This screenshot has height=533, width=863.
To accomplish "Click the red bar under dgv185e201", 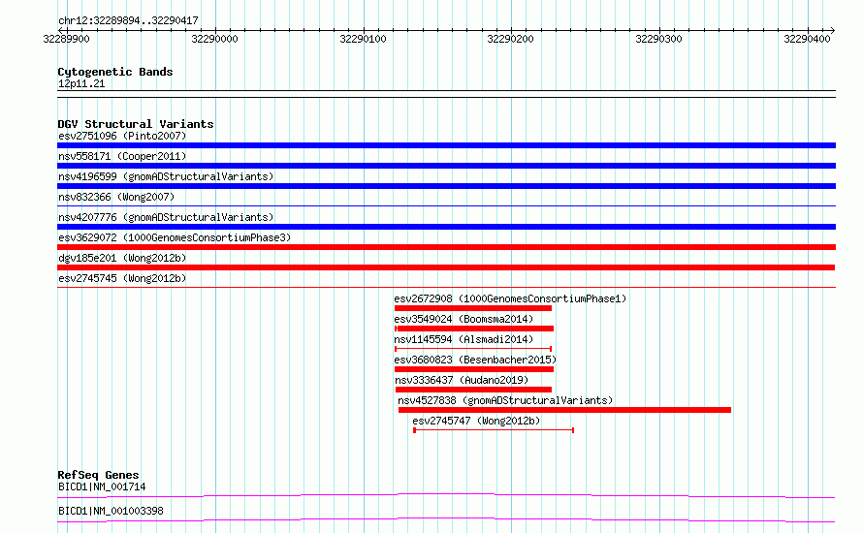I will coord(446,267).
